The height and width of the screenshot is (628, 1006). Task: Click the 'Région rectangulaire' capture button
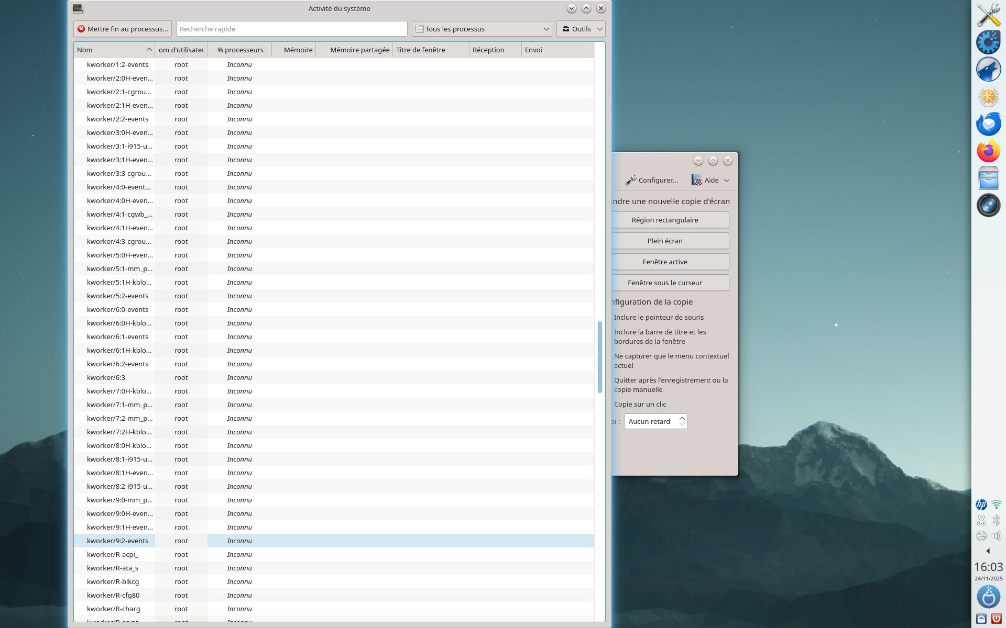tap(664, 220)
